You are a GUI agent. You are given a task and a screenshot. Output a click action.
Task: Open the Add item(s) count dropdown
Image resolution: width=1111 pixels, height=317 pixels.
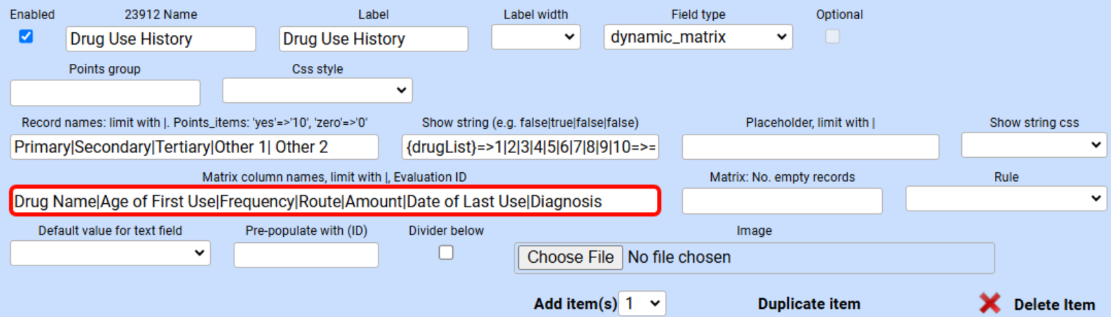(x=642, y=303)
